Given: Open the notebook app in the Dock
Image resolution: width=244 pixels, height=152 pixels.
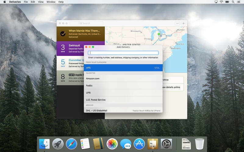Looking at the screenshot, I should (x=98, y=144).
